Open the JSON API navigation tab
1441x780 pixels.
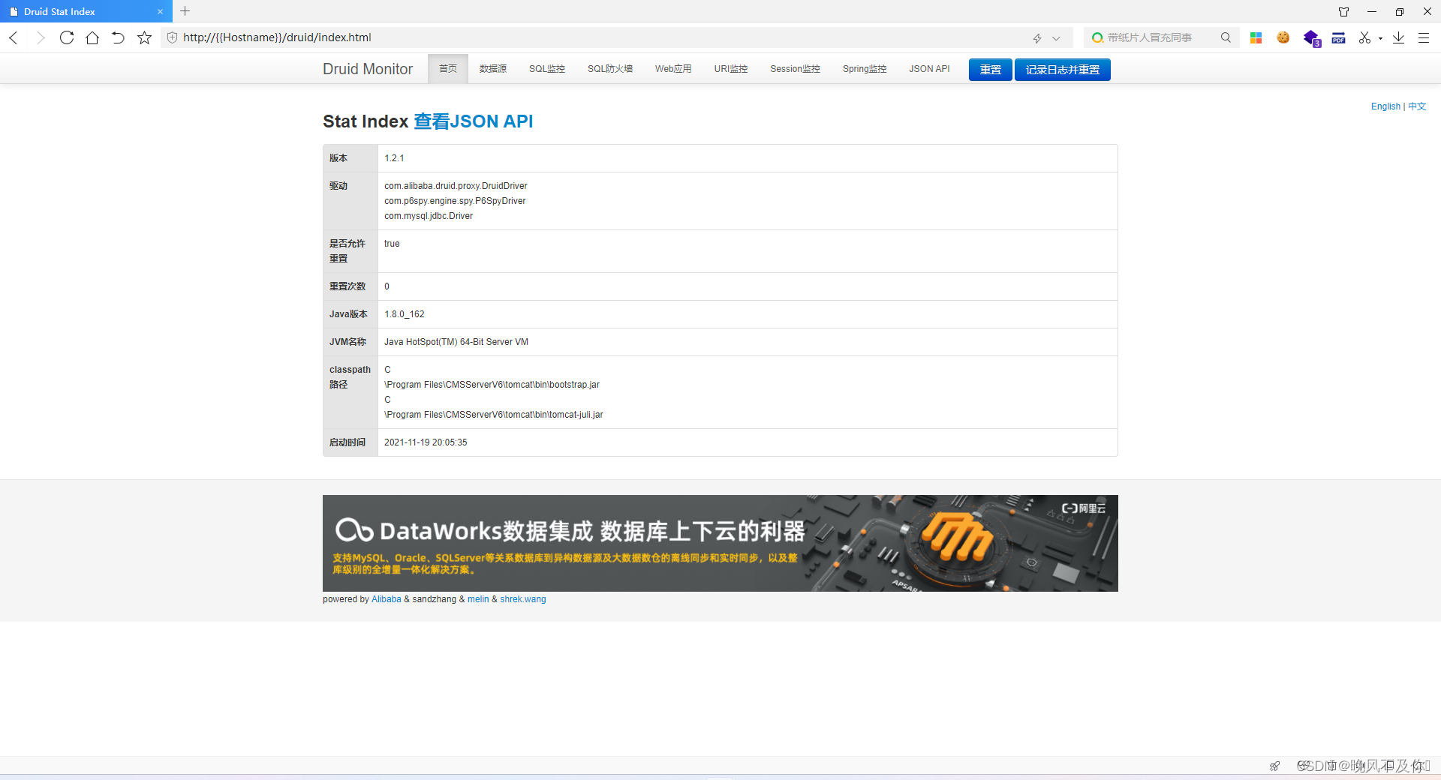(x=929, y=69)
